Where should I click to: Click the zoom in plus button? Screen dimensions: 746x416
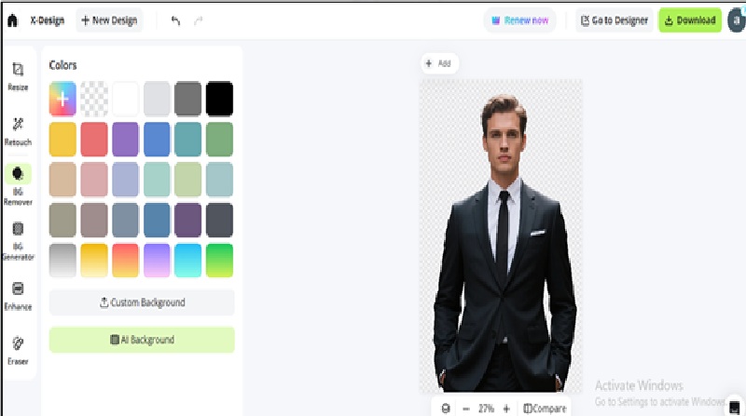pyautogui.click(x=506, y=408)
